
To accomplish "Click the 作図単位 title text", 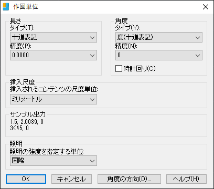I will 26,7.
